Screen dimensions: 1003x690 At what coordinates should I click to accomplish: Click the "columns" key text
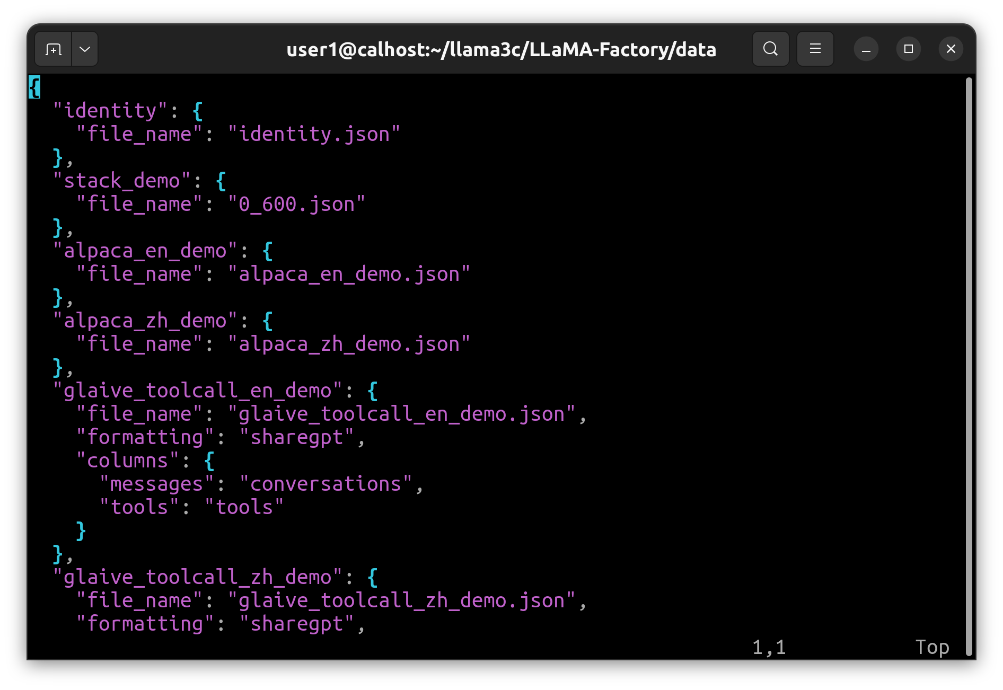pos(128,461)
